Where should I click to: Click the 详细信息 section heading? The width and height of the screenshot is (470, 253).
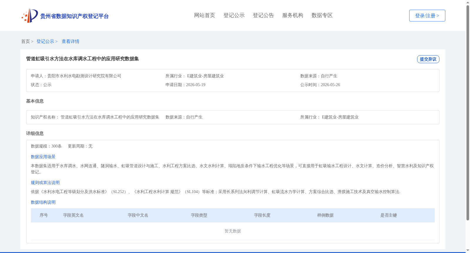click(35, 133)
